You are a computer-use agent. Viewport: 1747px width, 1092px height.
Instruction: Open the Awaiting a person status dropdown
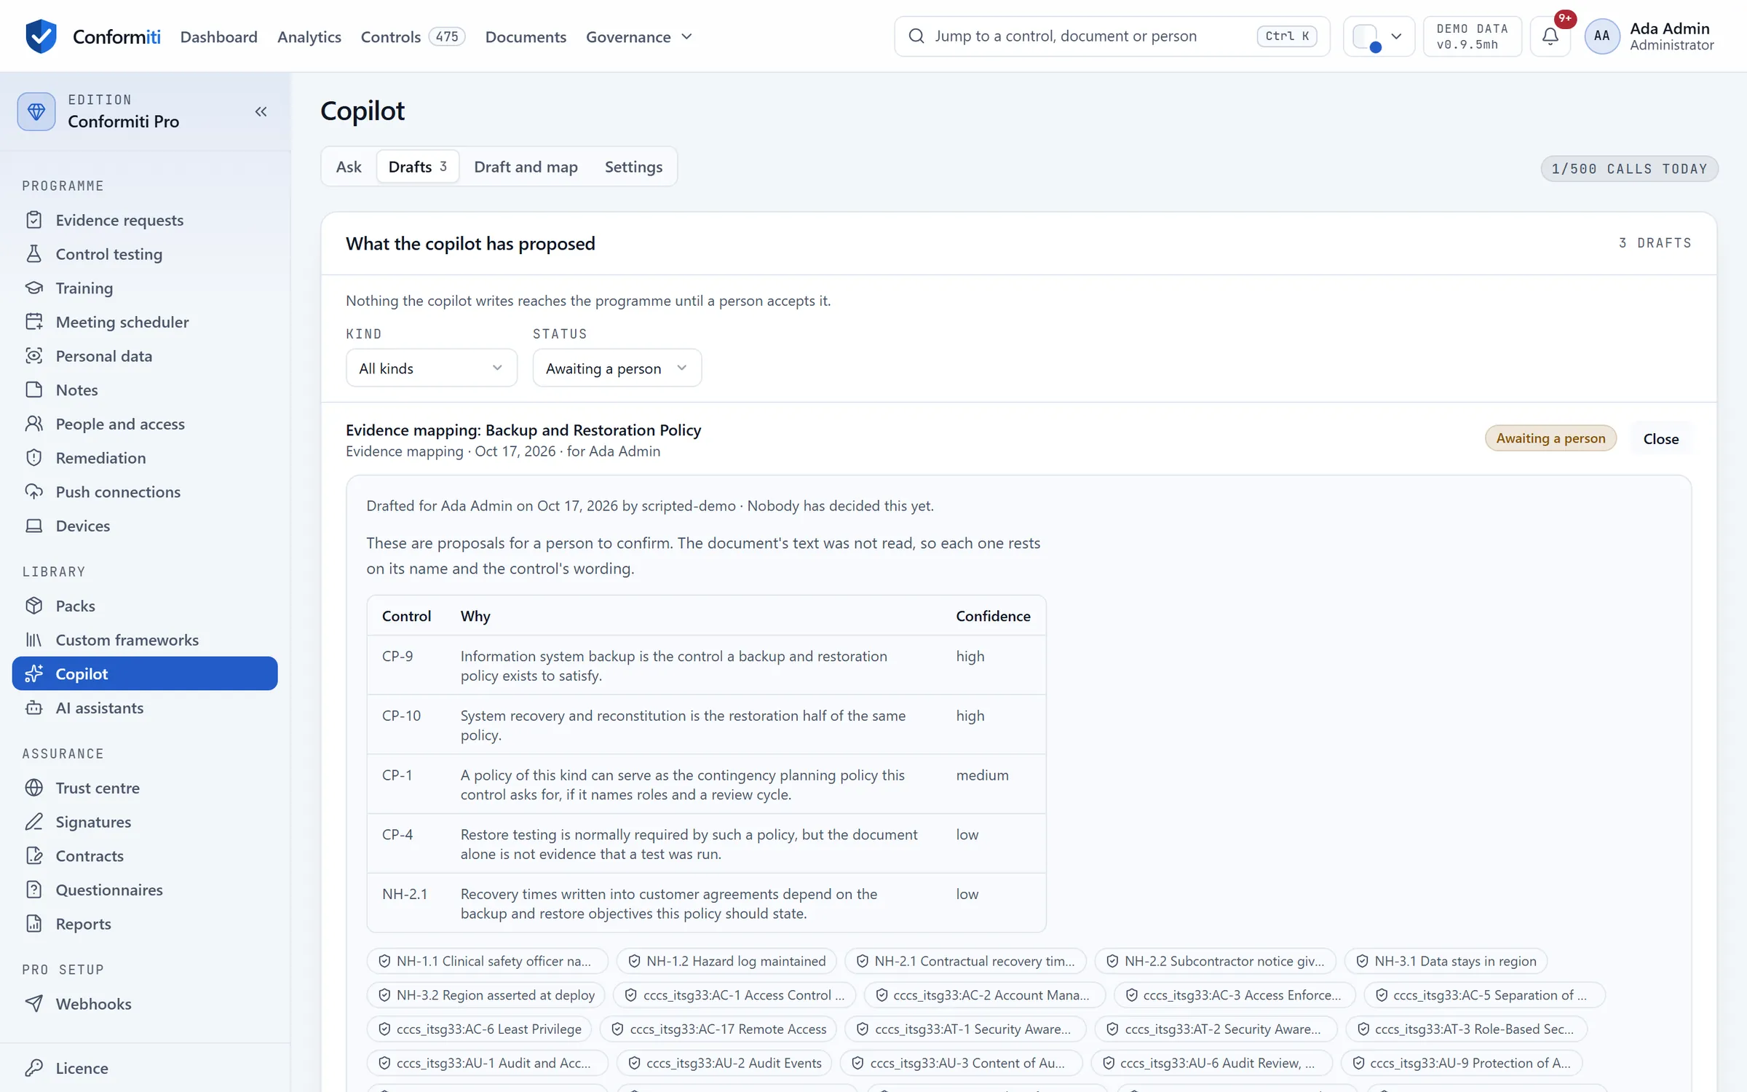[x=617, y=368]
